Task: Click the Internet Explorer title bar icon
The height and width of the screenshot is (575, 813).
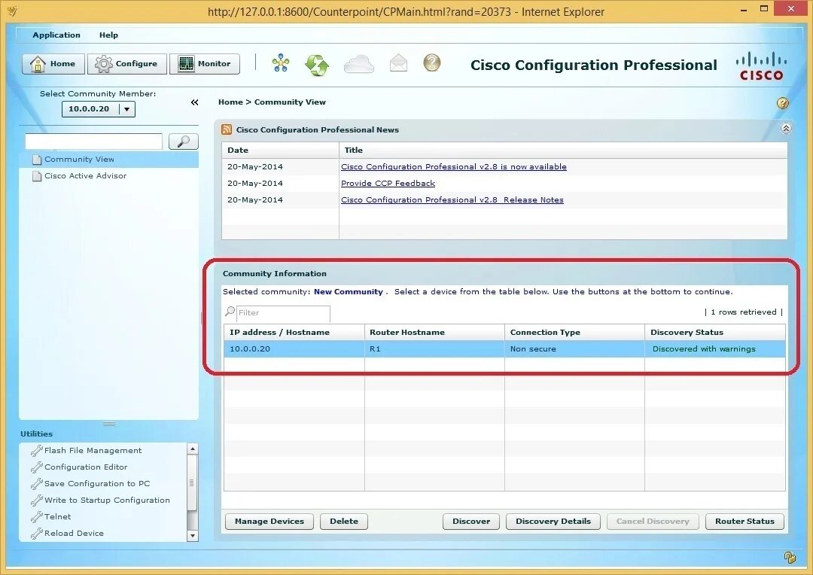Action: [x=12, y=11]
